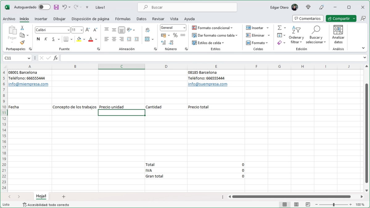Viewport: 370px width, 208px height.
Task: Toggle align text left
Action: click(106, 39)
